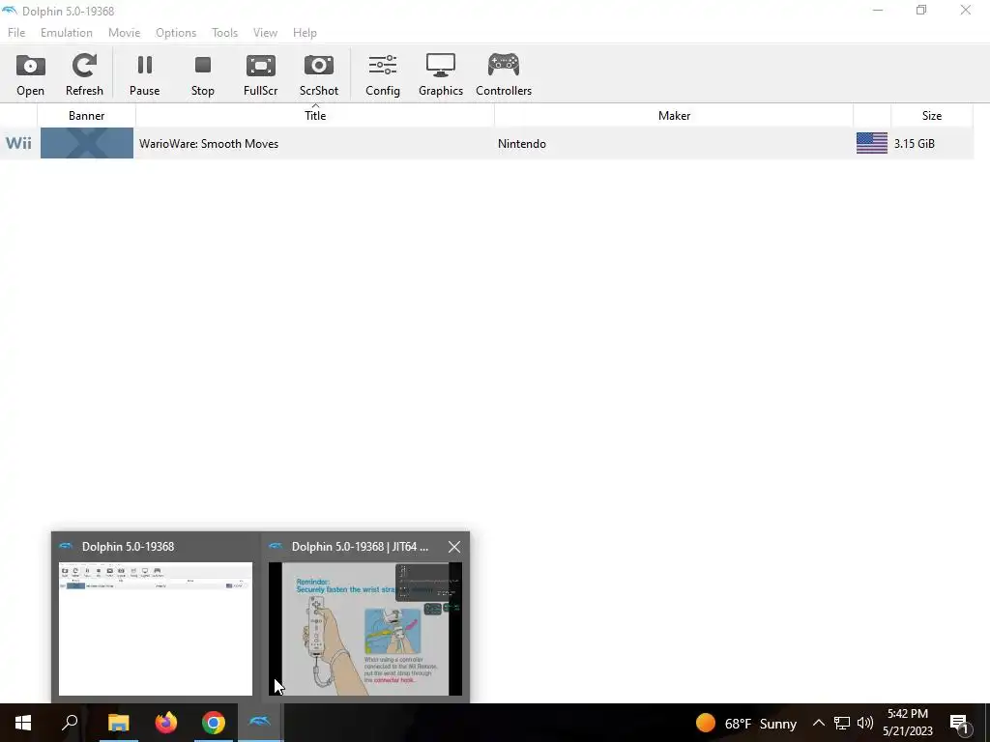This screenshot has height=742, width=990.
Task: Switch to fullscreen with FullScr
Action: pos(261,74)
